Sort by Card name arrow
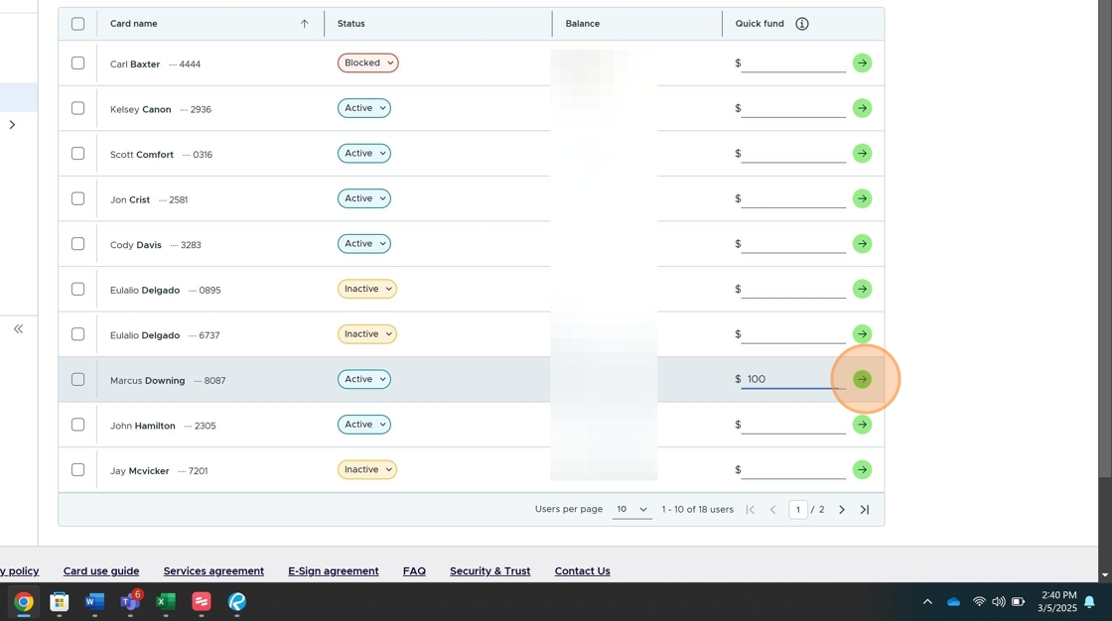Image resolution: width=1112 pixels, height=621 pixels. 304,24
